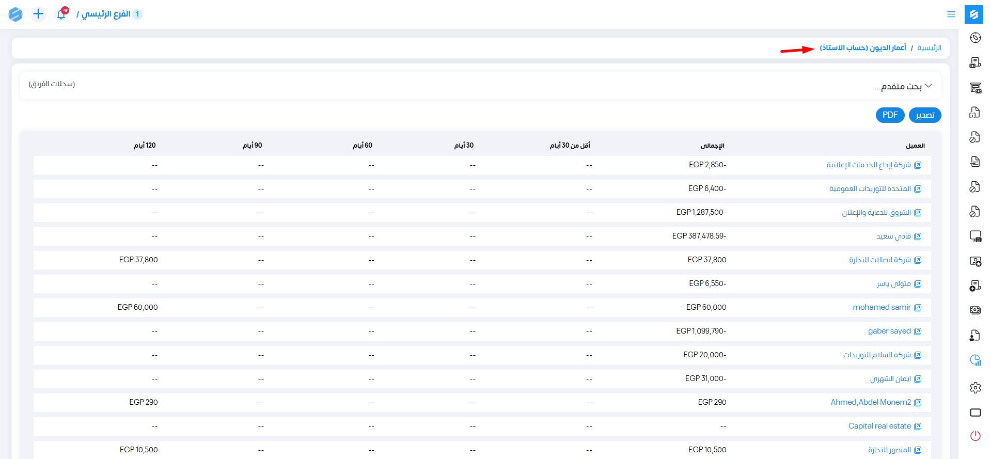Screen dimensions: 991x459
Task: Click the red power logout icon
Action: coord(975,436)
